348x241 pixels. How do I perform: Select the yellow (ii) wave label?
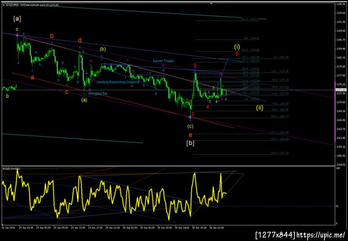(x=259, y=108)
